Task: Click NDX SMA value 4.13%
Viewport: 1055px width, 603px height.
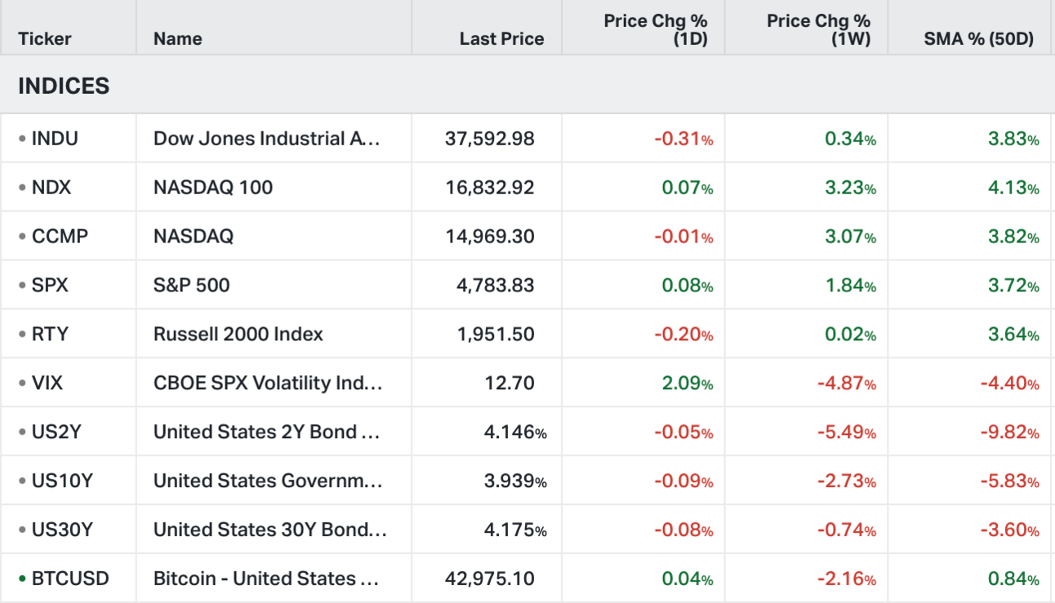Action: (x=1013, y=188)
